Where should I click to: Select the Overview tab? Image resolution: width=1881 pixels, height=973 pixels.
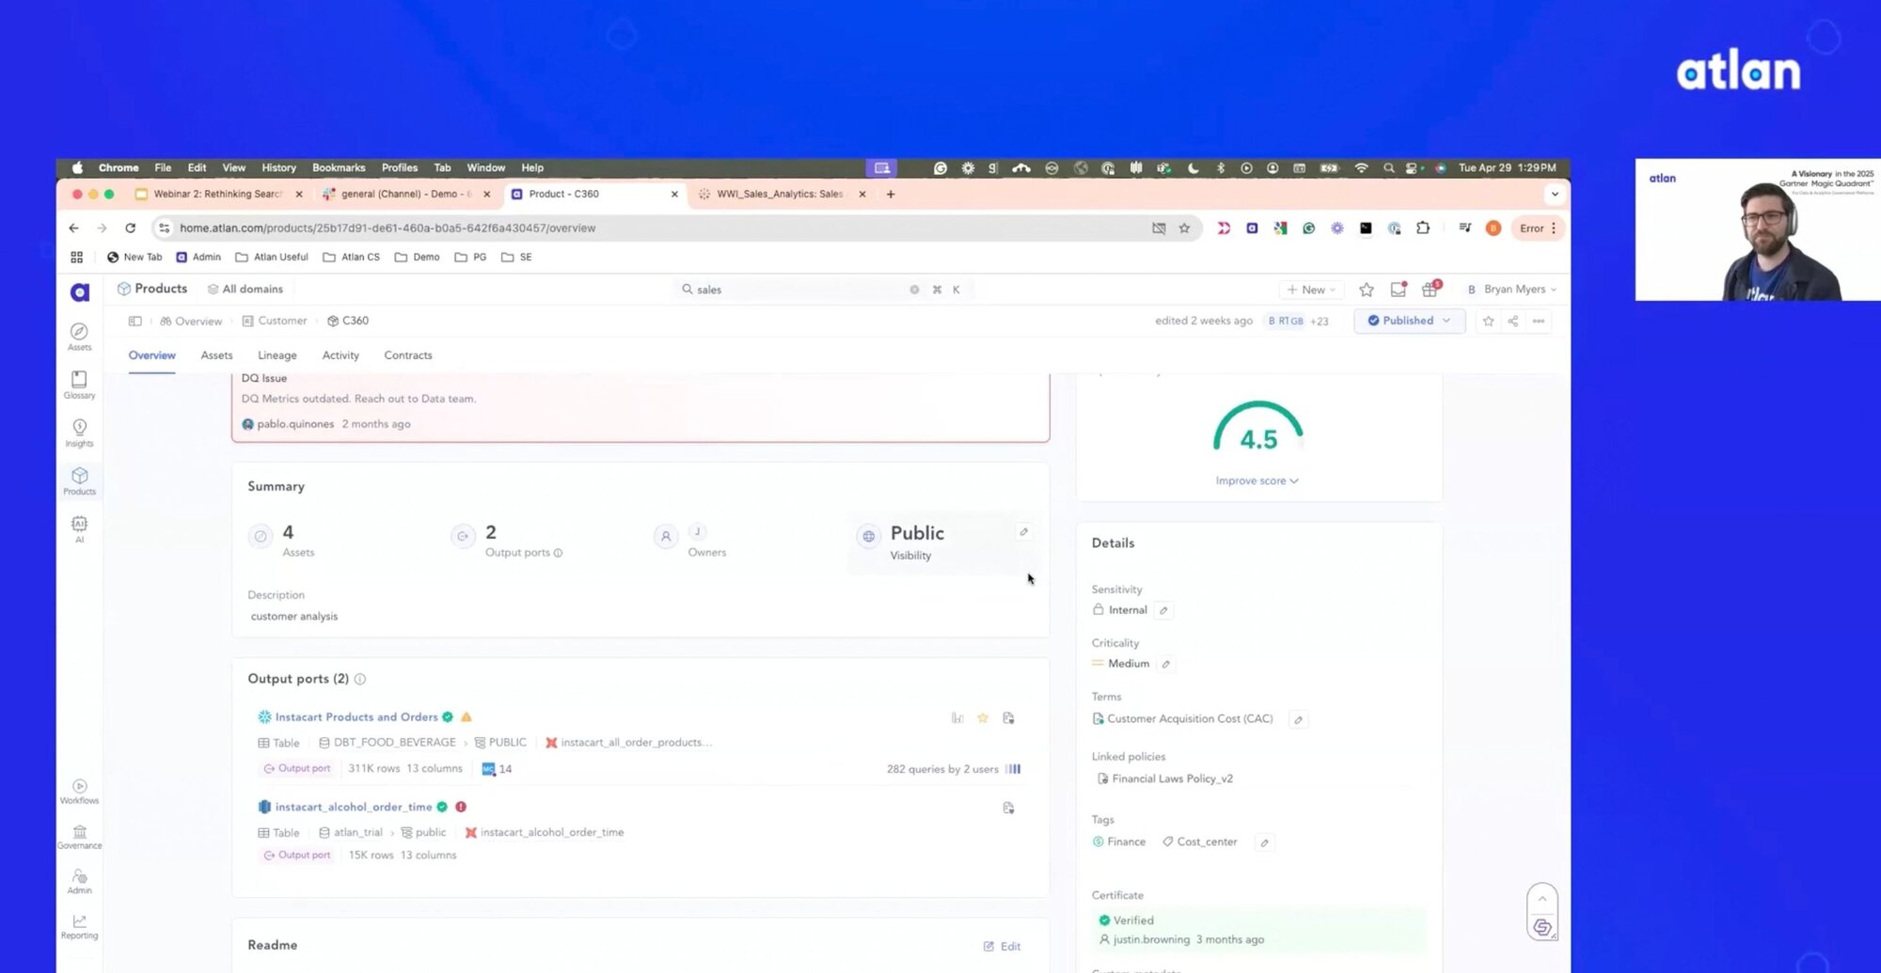152,355
